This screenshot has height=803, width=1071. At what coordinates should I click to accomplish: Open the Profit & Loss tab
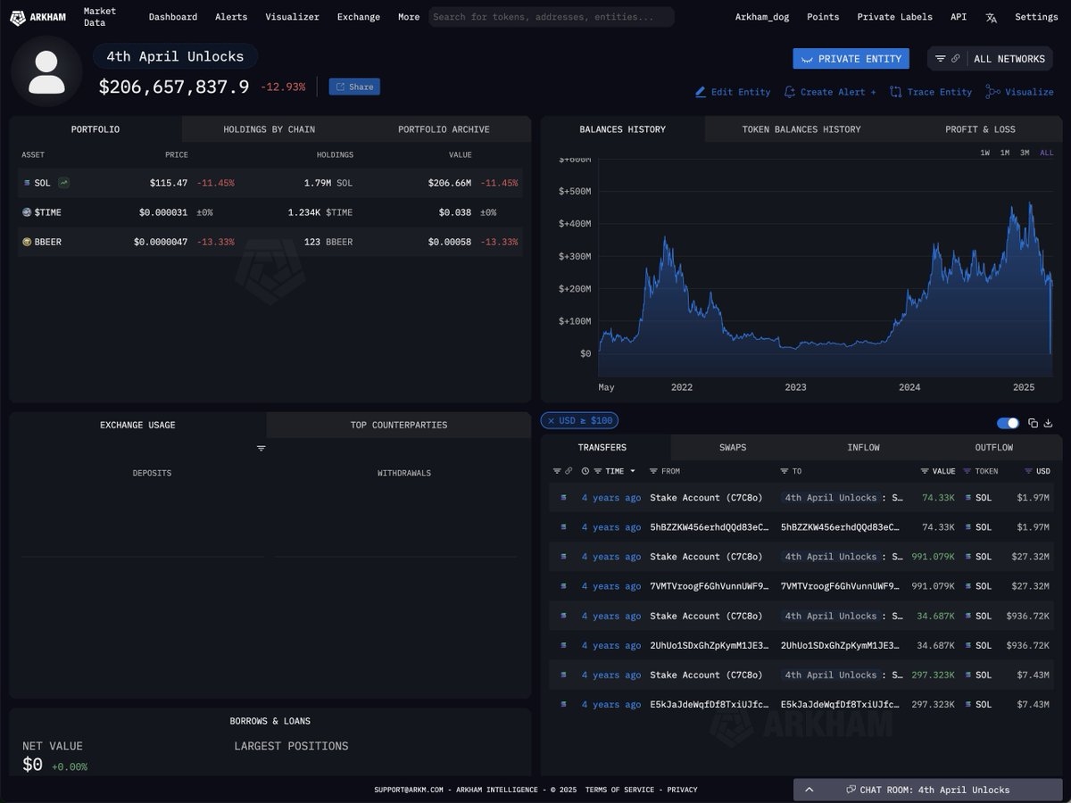[x=980, y=129]
